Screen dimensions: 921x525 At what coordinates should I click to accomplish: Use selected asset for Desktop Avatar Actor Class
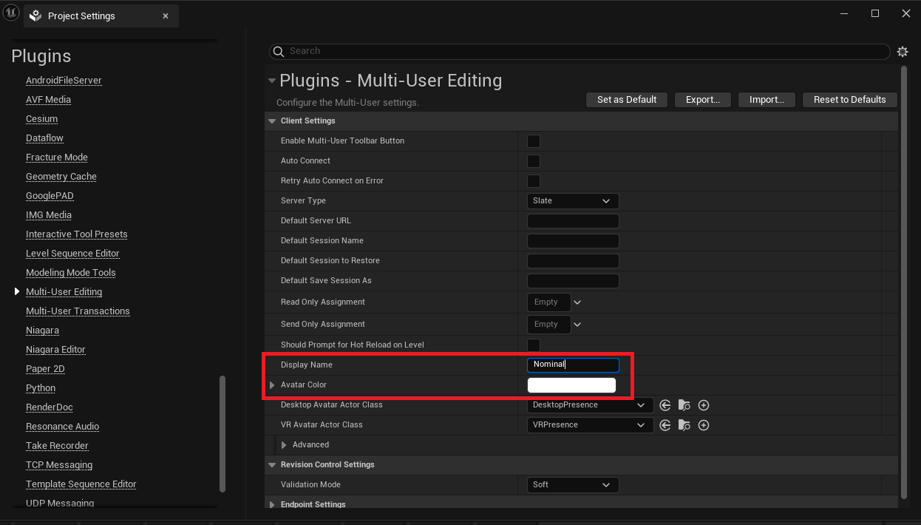tap(665, 404)
